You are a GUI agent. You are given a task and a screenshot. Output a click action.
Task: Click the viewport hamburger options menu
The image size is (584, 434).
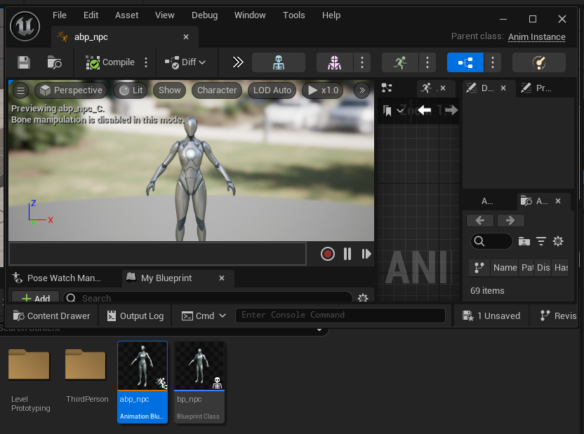[x=20, y=90]
